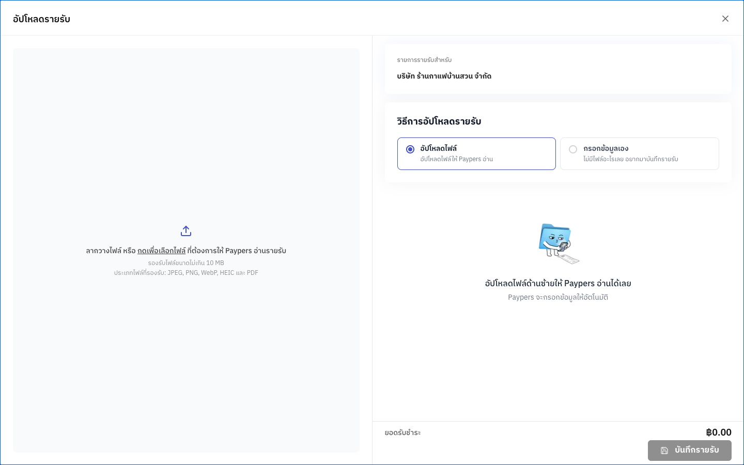The height and width of the screenshot is (465, 744).
Task: Click company name บริษัท ร้านกาแฟบ้านสวน จำกัด
Action: pos(444,76)
